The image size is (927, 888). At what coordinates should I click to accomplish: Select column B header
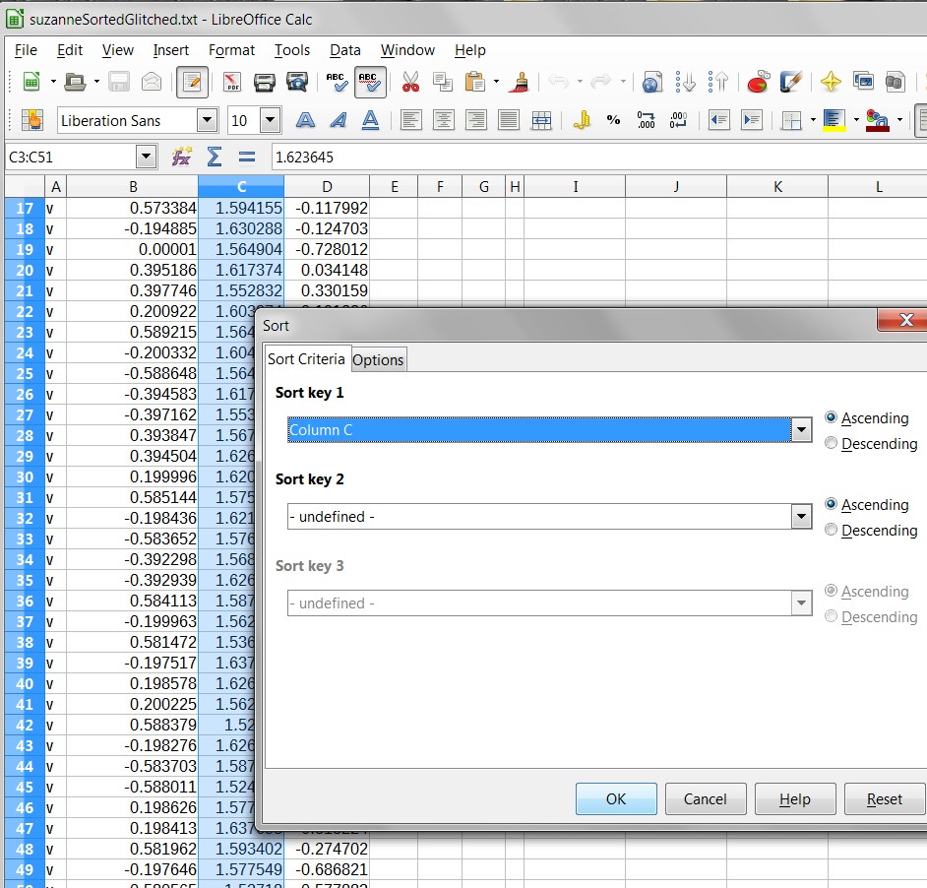pyautogui.click(x=133, y=187)
